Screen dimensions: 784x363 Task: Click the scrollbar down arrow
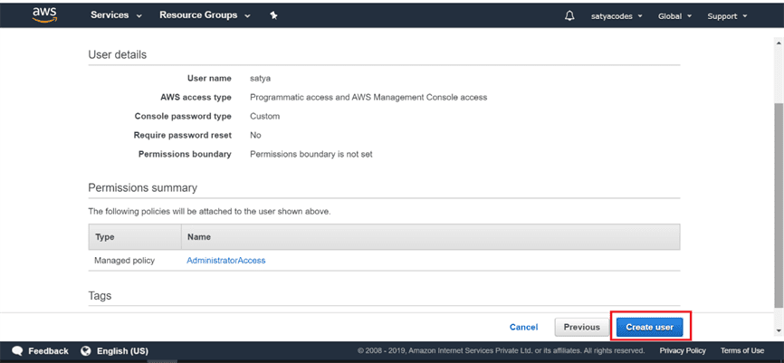tap(778, 331)
